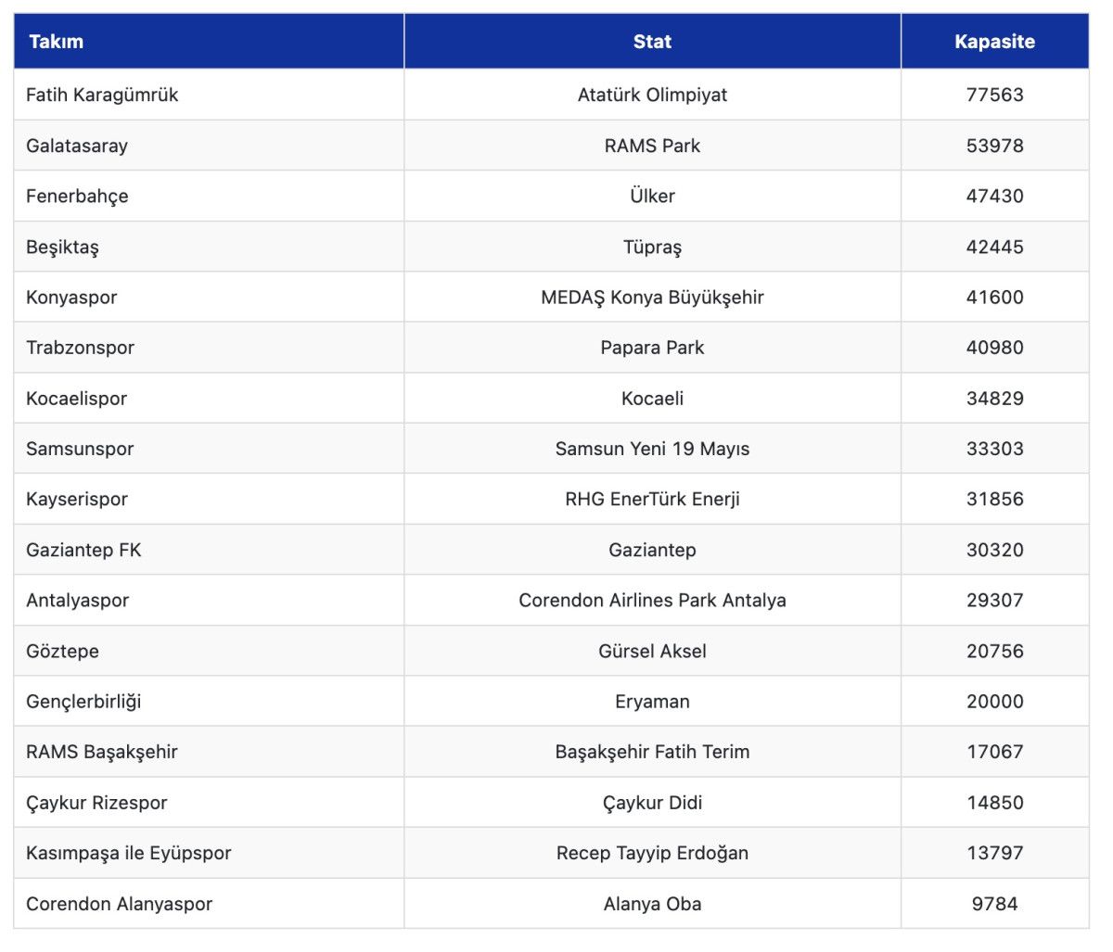This screenshot has height=952, width=1113.
Task: Select Alanyaspor's capacity value 9784
Action: (994, 904)
